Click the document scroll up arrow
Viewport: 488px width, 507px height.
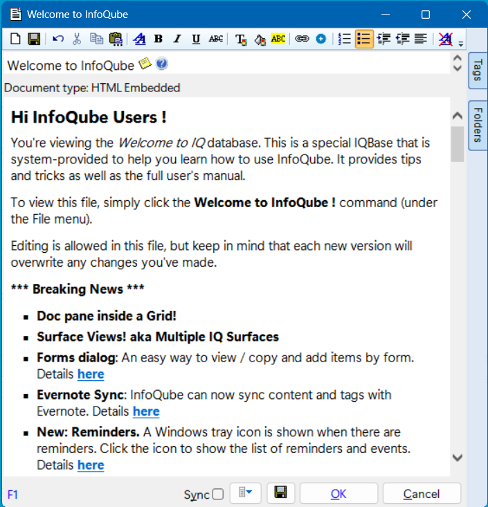[x=458, y=116]
